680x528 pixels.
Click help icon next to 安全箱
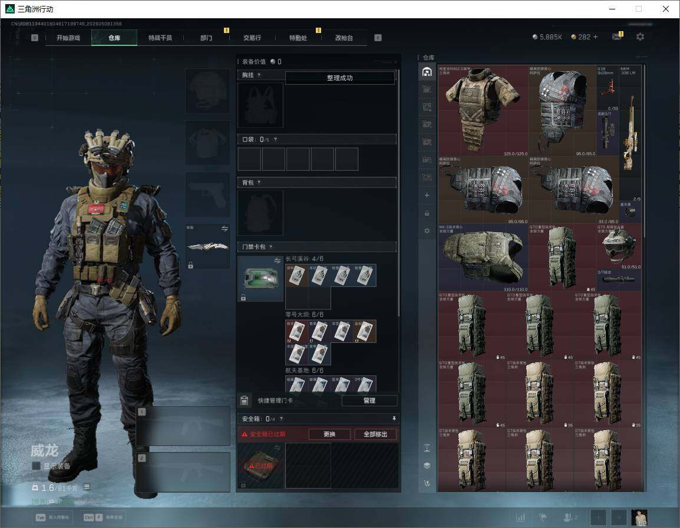(x=282, y=418)
